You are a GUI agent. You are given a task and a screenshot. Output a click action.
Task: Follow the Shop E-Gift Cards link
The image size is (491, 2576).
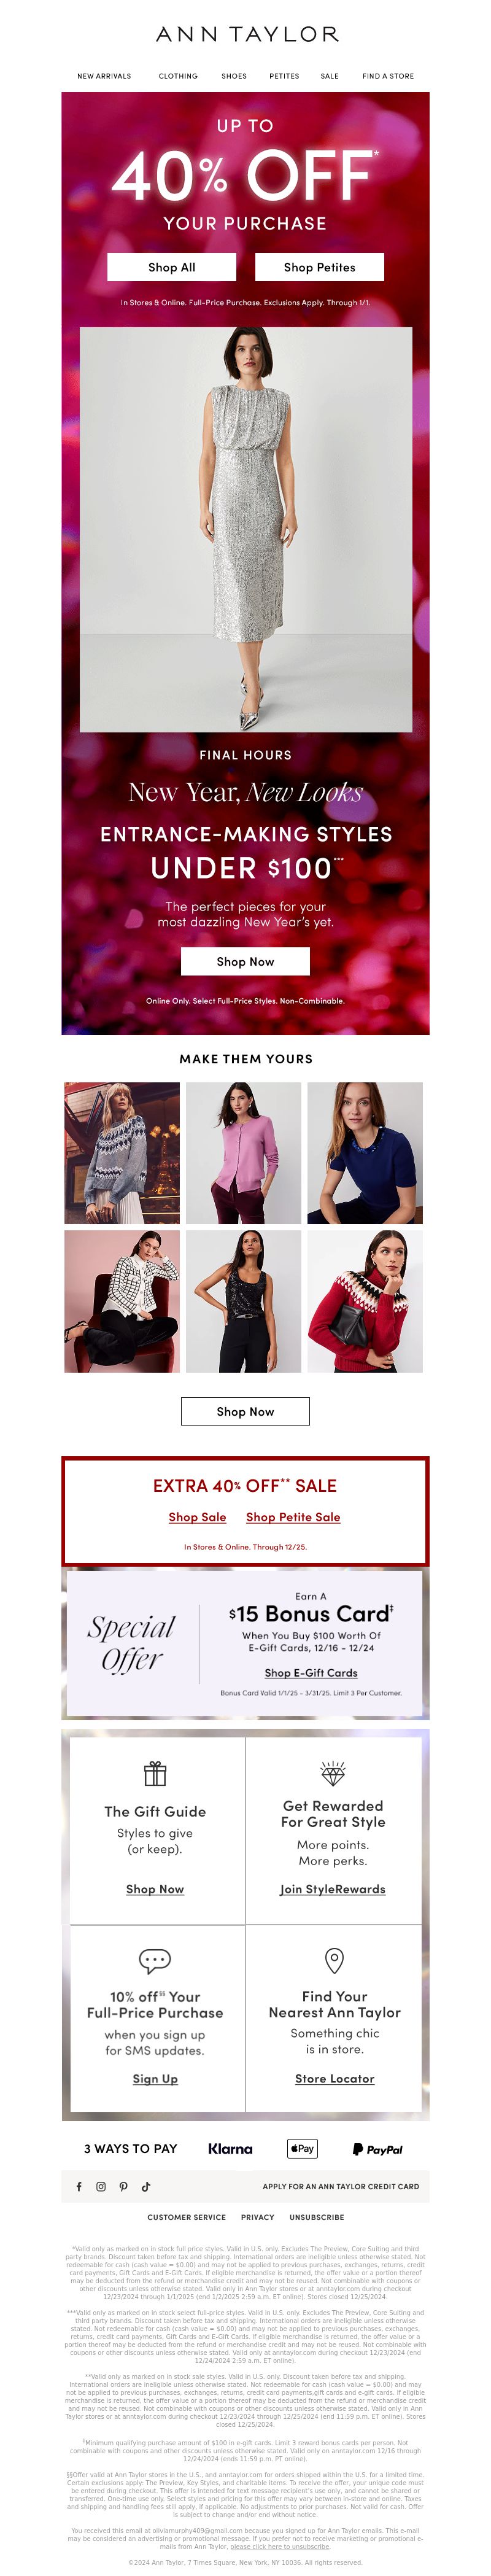[311, 1673]
